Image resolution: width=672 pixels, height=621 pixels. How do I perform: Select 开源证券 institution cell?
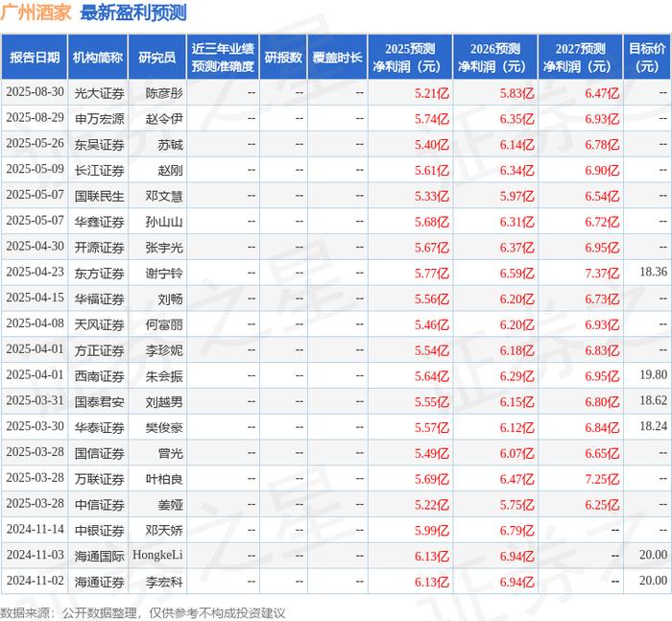100,248
